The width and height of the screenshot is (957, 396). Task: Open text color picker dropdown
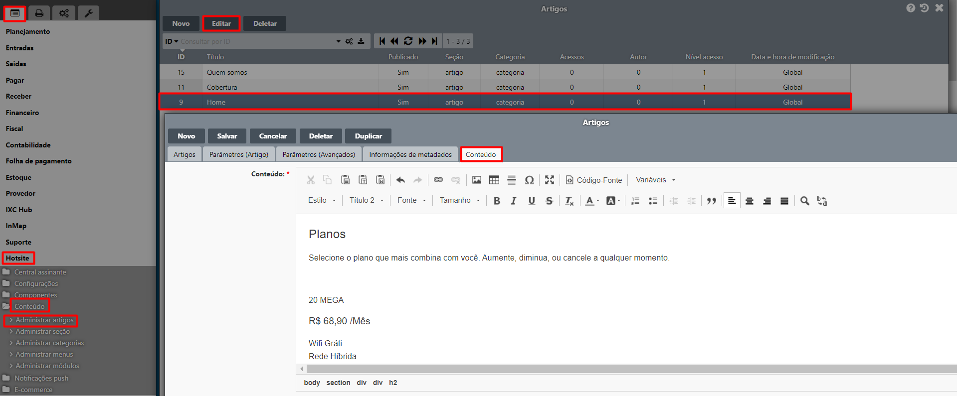[592, 201]
